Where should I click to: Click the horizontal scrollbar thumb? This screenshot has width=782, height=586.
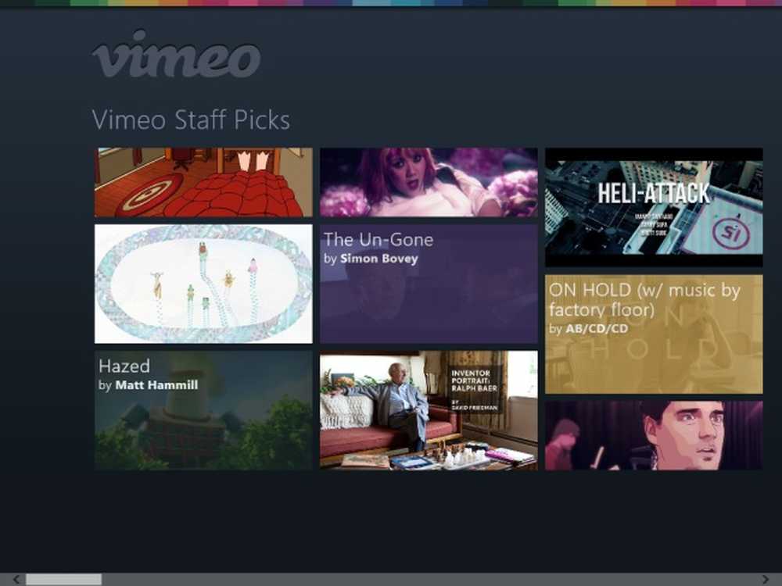pyautogui.click(x=64, y=579)
